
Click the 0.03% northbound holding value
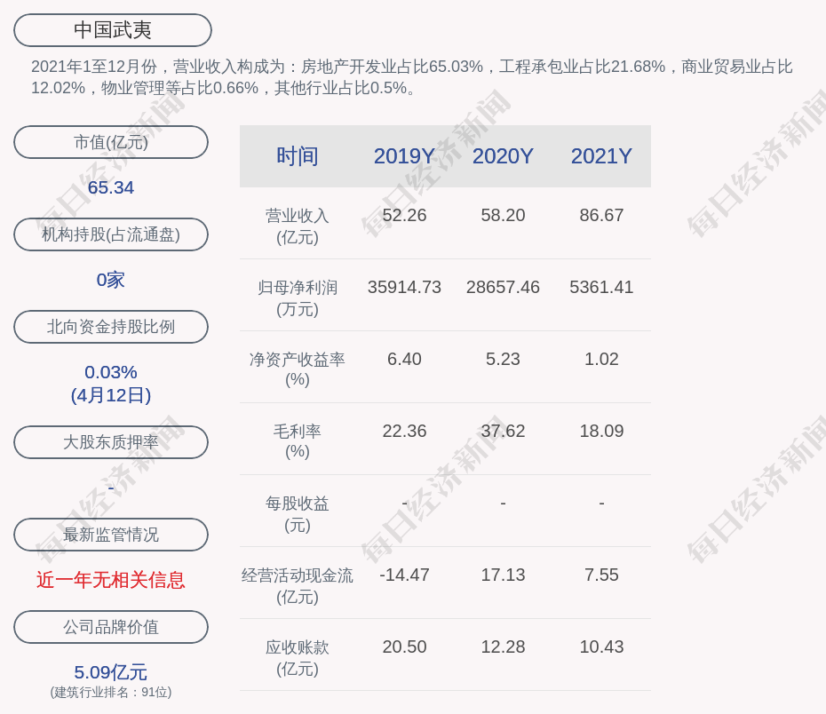click(111, 372)
